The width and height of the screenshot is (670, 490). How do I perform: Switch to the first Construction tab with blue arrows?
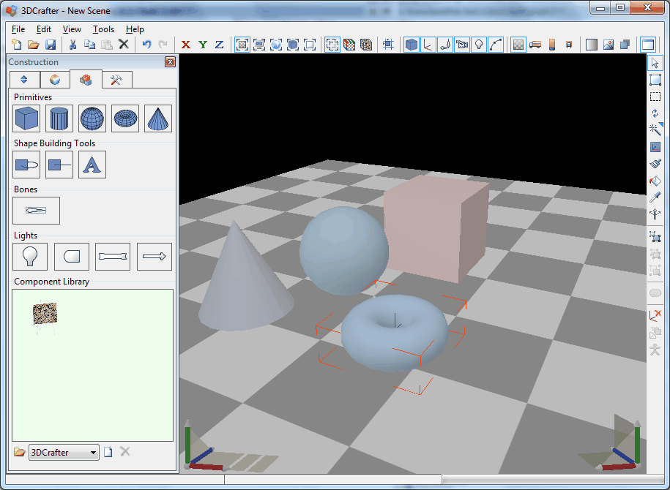[24, 80]
